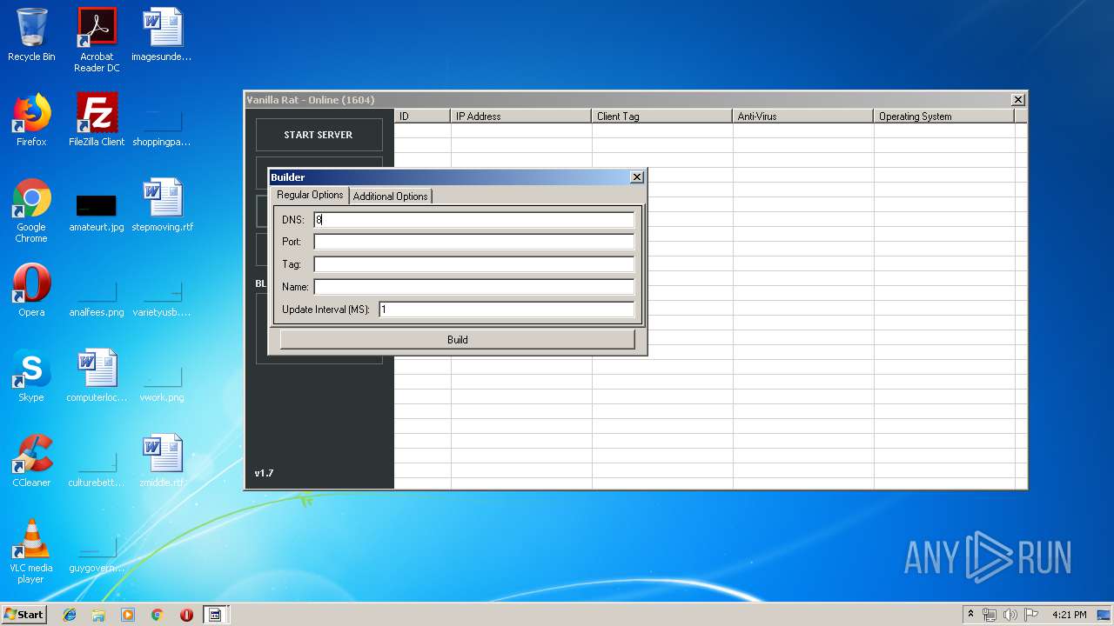Launch Skype desktop shortcut

point(31,376)
